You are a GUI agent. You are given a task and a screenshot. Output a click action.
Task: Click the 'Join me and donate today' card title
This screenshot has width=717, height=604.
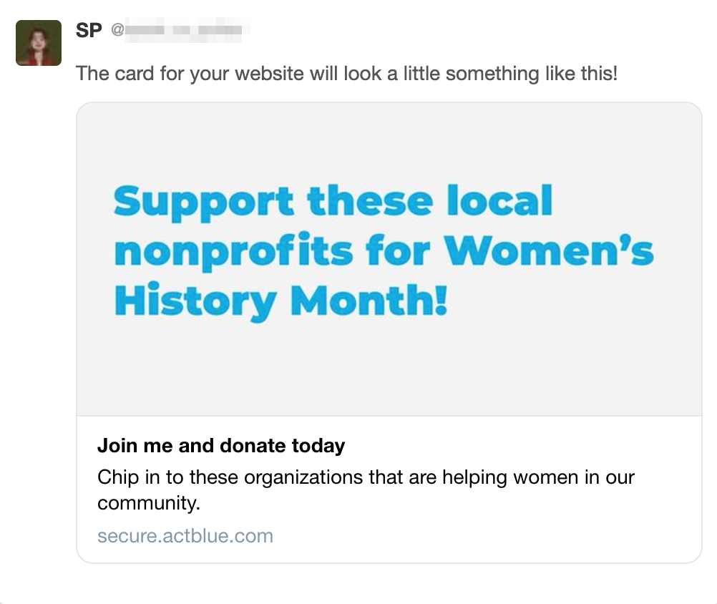(x=220, y=445)
